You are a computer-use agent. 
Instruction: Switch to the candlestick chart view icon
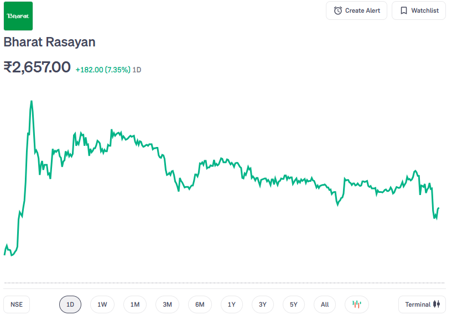pyautogui.click(x=357, y=304)
